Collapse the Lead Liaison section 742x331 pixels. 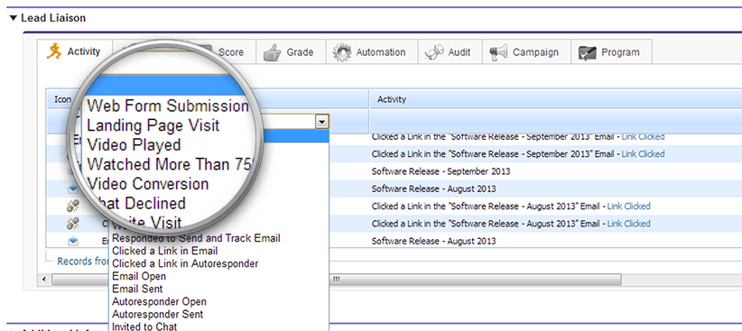click(x=13, y=18)
